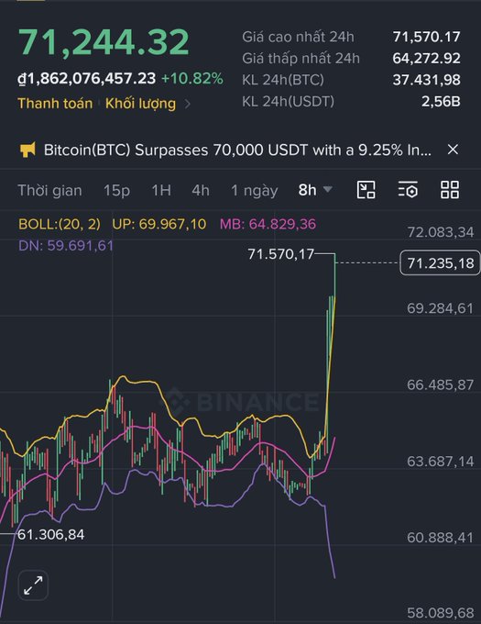Tap the 24h low value 64,272.92
Image resolution: width=481 pixels, height=624 pixels.
[427, 58]
